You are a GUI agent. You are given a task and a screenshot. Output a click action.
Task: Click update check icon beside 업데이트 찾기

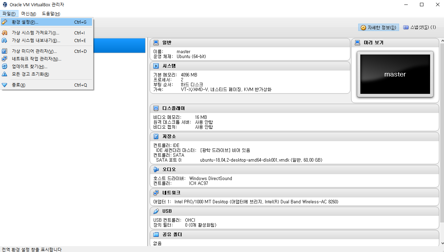5,66
